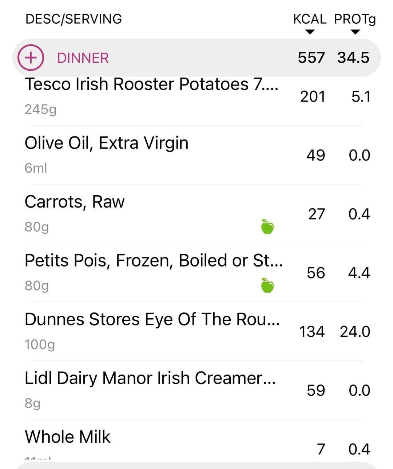Screen dimensions: 393x469
Task: Tap the 557 dinner calorie total
Action: 311,58
